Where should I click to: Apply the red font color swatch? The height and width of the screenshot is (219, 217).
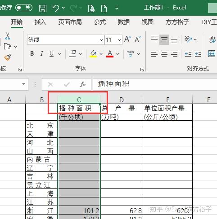[110, 54]
